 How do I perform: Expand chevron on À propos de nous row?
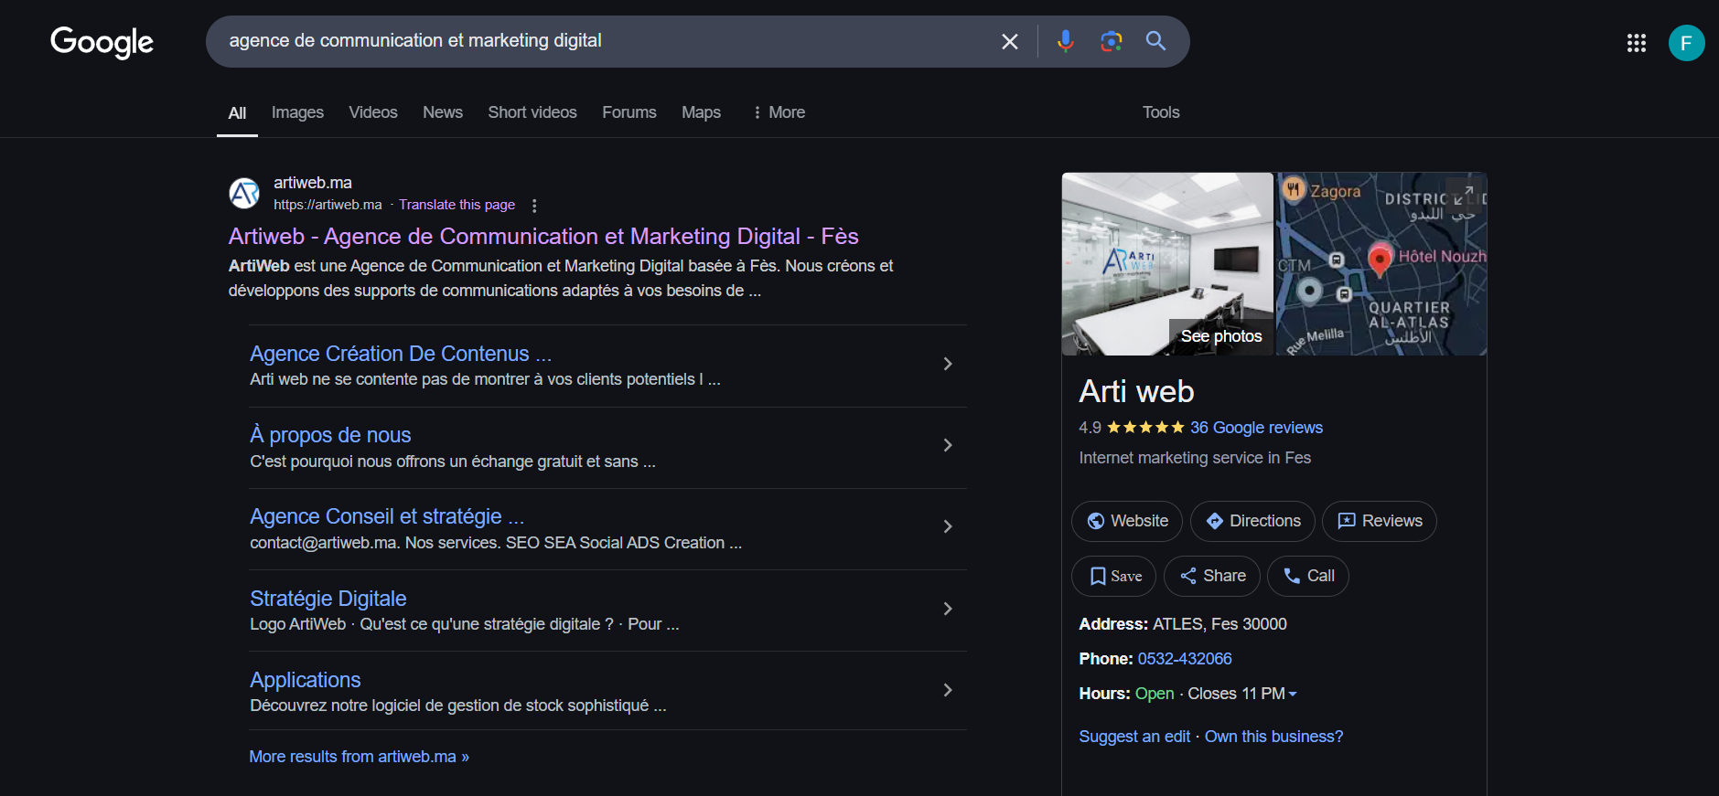(x=948, y=445)
